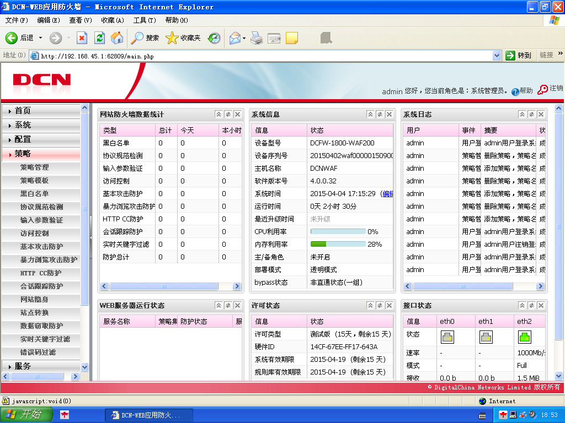The height and width of the screenshot is (423, 565).
Task: Click the 转到 Go button
Action: coord(519,56)
